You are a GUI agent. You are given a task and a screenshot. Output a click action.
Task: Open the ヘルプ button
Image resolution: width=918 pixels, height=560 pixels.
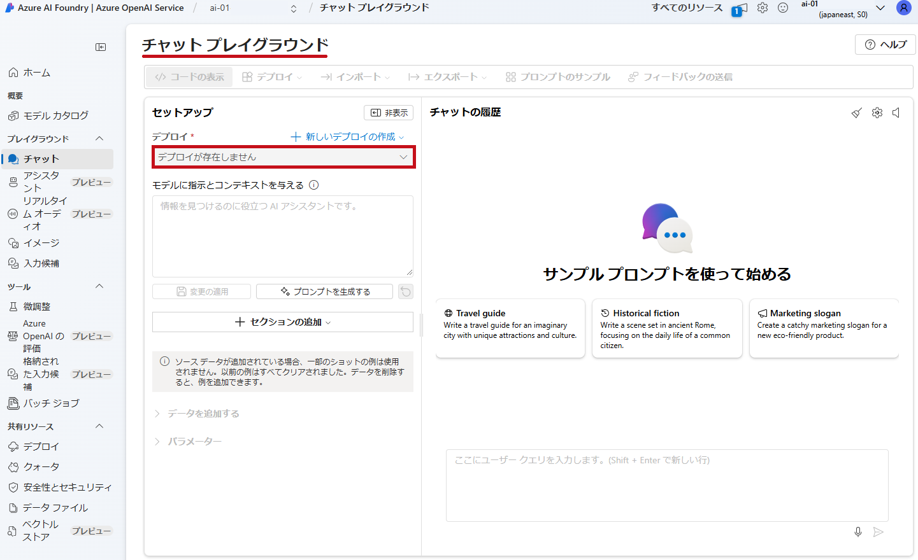click(x=885, y=45)
